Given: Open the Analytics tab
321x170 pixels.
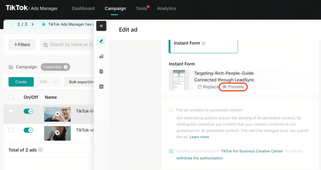Looking at the screenshot, I should tap(167, 8).
